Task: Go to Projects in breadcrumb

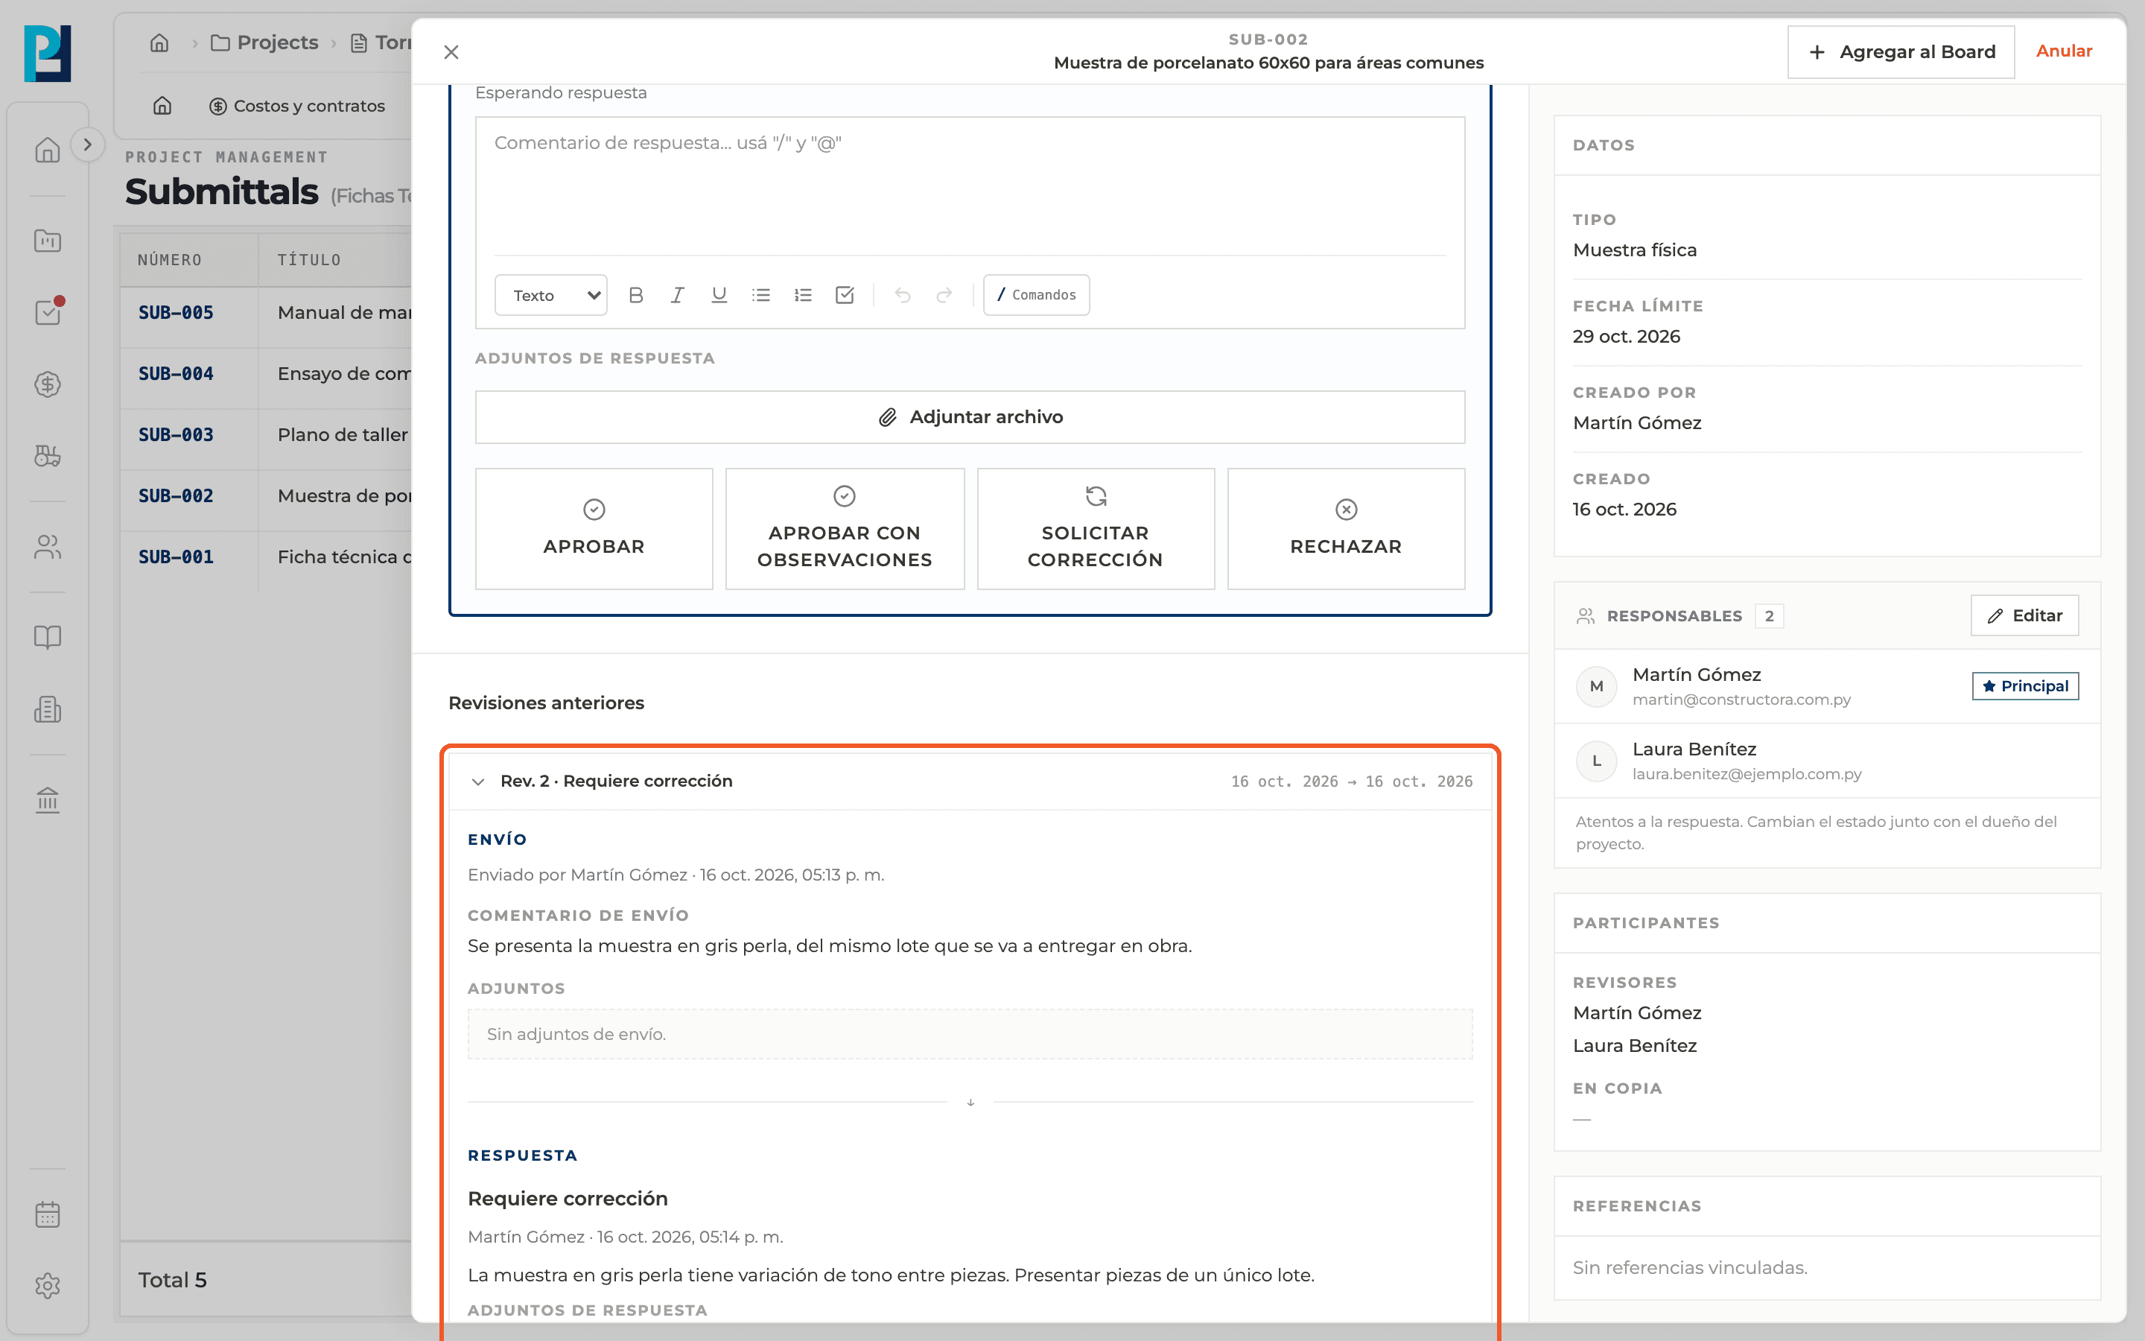Action: point(264,42)
